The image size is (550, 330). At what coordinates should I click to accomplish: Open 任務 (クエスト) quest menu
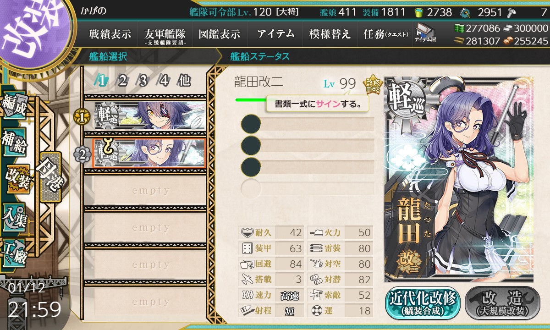(x=385, y=34)
